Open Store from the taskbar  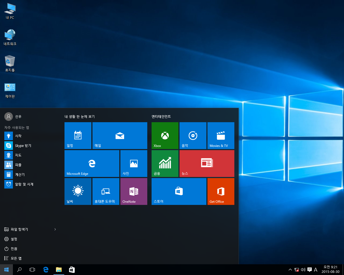72,270
